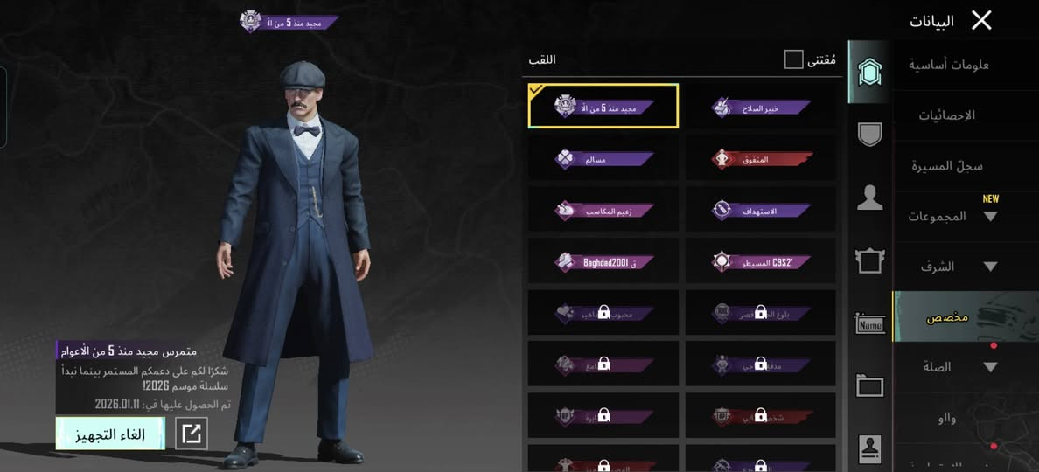This screenshot has height=472, width=1039.
Task: Open the سجلّ المسيرة tab
Action: pos(947,165)
